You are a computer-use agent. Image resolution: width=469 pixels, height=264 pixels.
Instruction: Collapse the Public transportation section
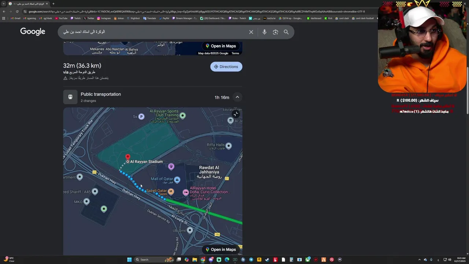pyautogui.click(x=237, y=97)
